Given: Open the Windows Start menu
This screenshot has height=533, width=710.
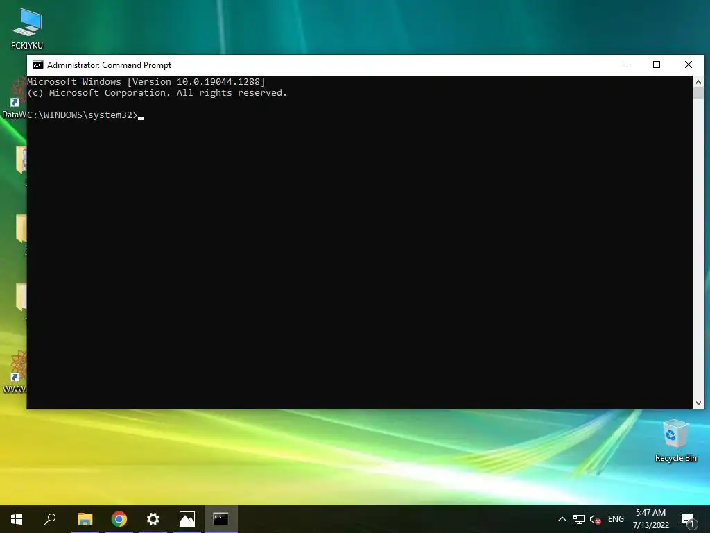Looking at the screenshot, I should (x=17, y=519).
